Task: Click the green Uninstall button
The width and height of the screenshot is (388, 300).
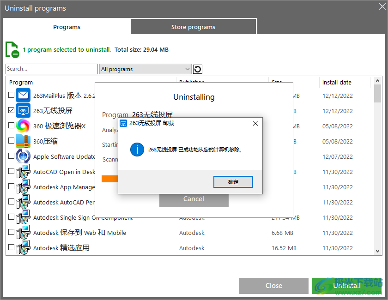Action: (347, 286)
